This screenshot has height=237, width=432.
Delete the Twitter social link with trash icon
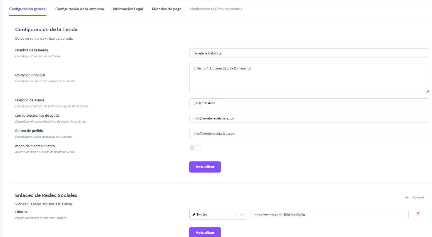pos(418,214)
